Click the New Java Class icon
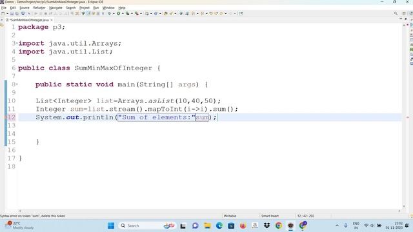This screenshot has width=413, height=232. pos(156,14)
